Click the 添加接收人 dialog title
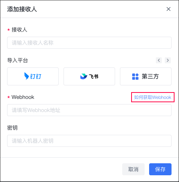179x182 pixels. (x=22, y=9)
